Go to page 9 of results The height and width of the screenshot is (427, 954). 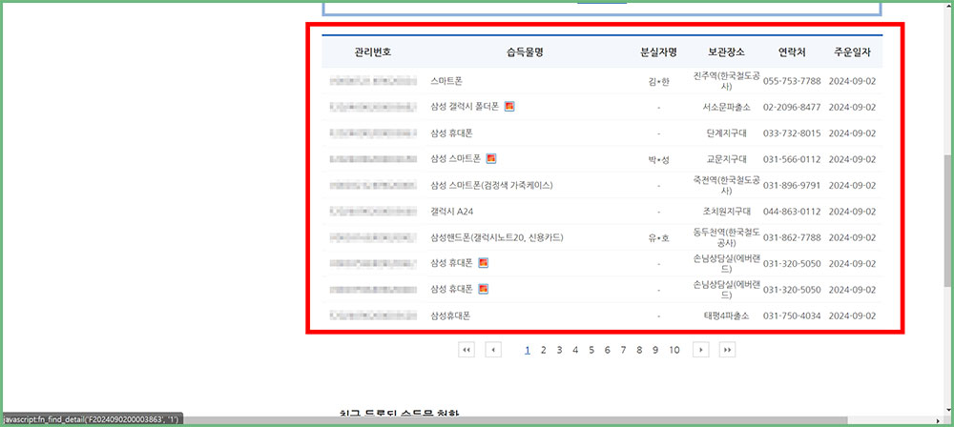[x=655, y=350]
